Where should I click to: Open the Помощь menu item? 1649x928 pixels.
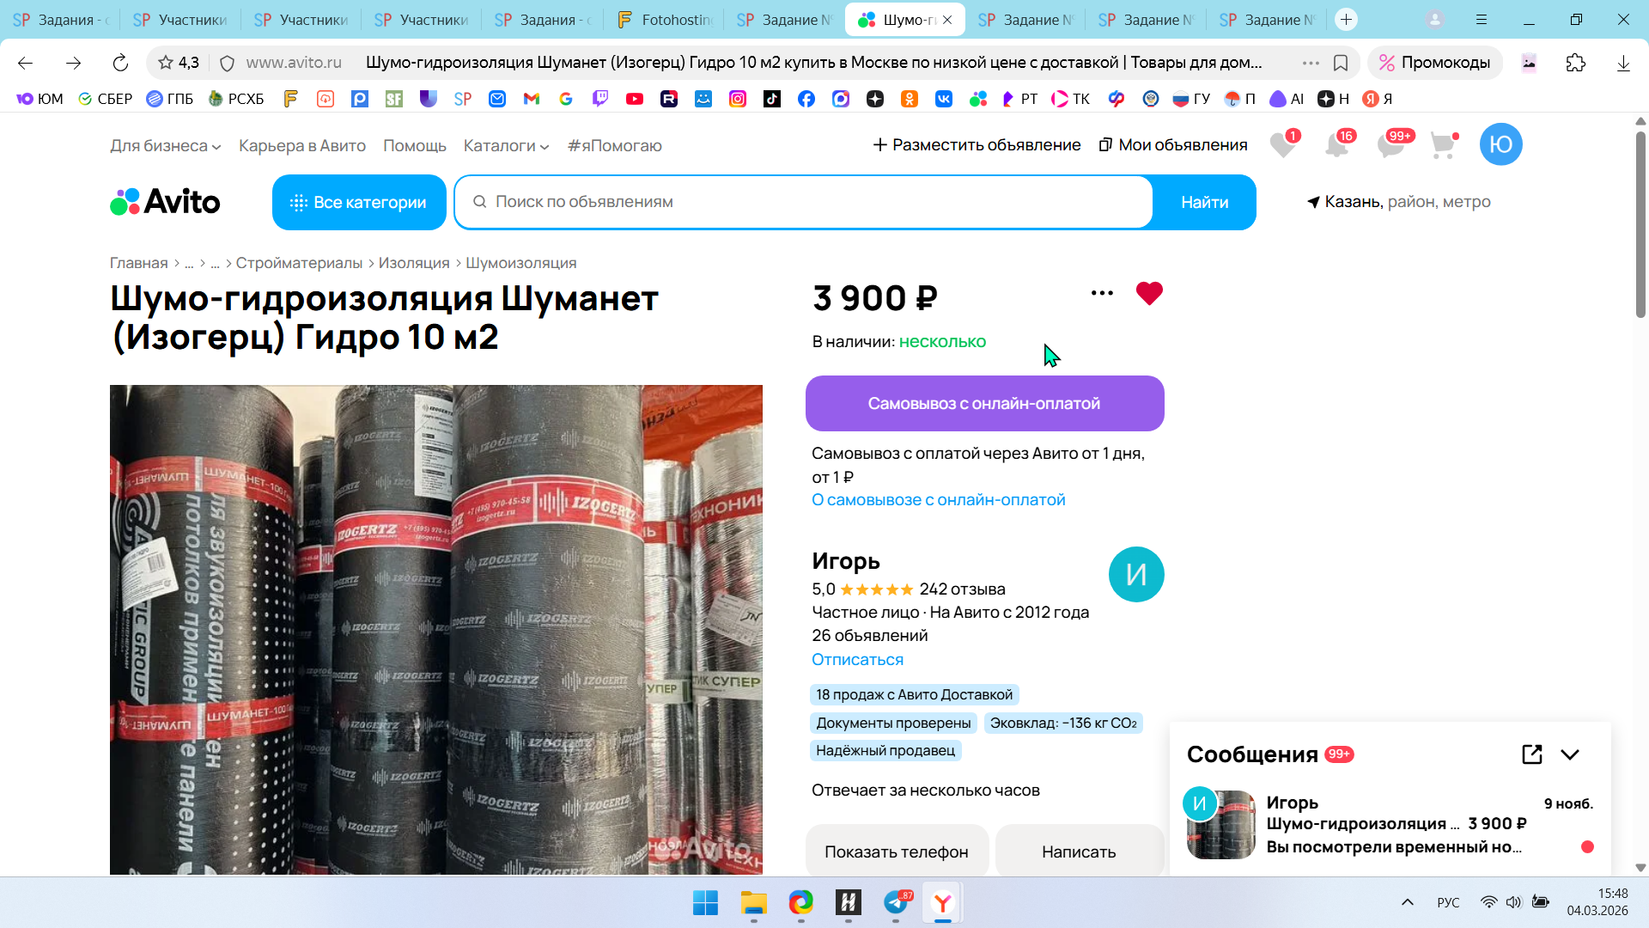point(414,146)
